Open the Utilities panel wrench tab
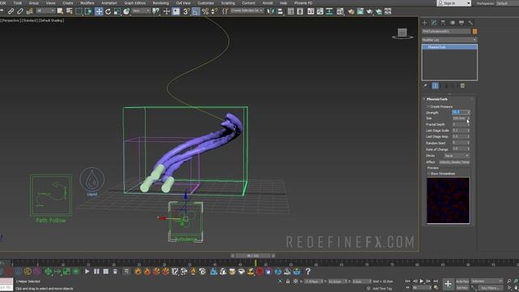Screen dimensions: 519x292 click(x=470, y=23)
